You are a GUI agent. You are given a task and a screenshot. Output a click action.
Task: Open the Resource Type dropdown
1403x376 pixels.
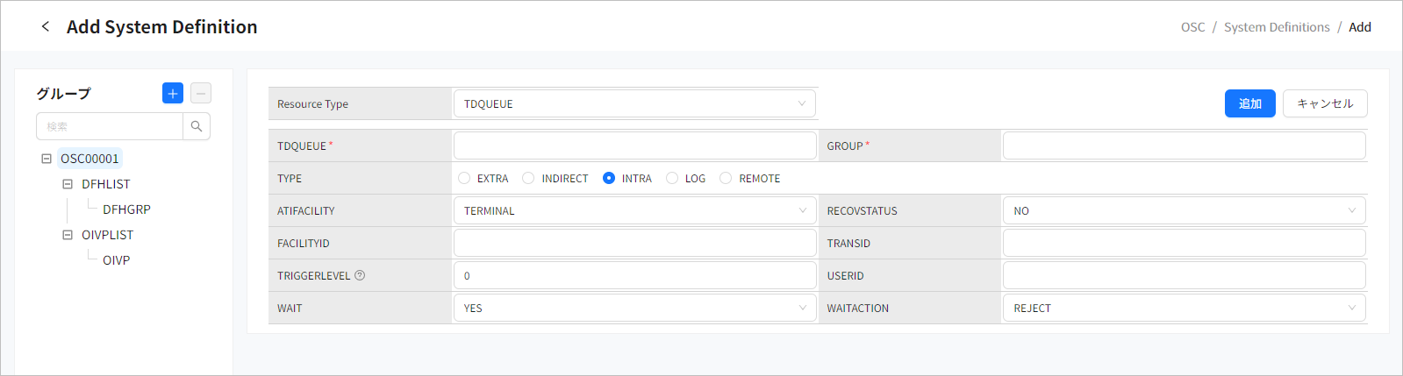click(x=633, y=103)
